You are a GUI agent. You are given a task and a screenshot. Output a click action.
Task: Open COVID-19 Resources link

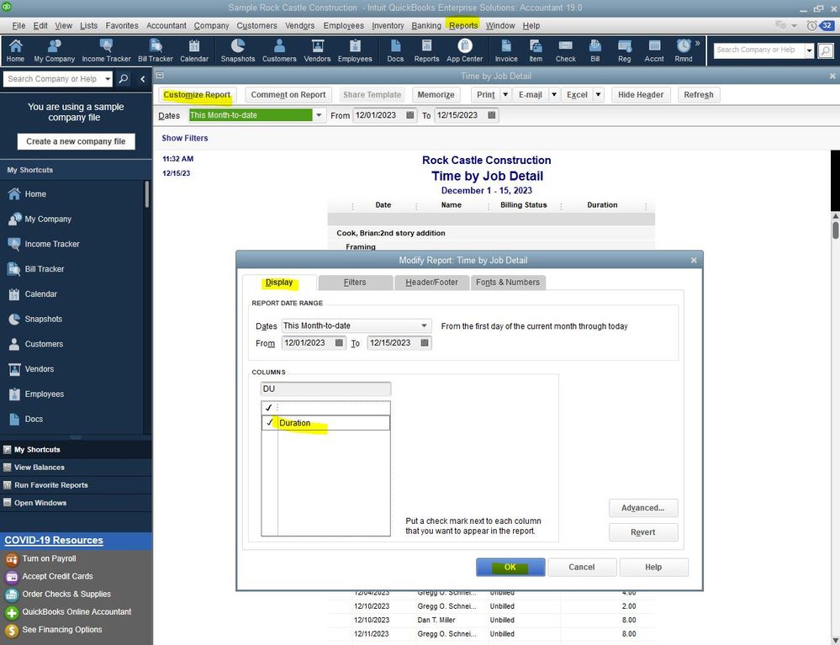point(54,541)
